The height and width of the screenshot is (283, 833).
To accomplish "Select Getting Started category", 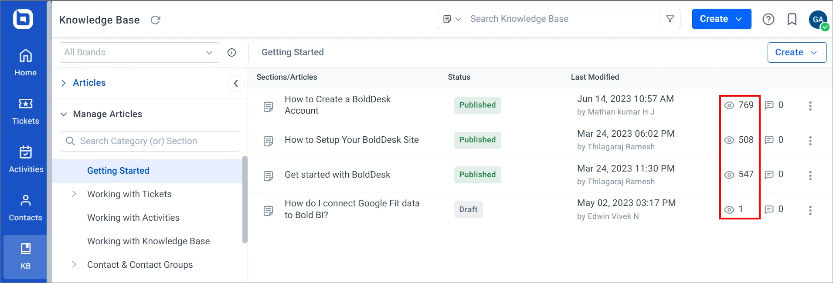I will 147,171.
